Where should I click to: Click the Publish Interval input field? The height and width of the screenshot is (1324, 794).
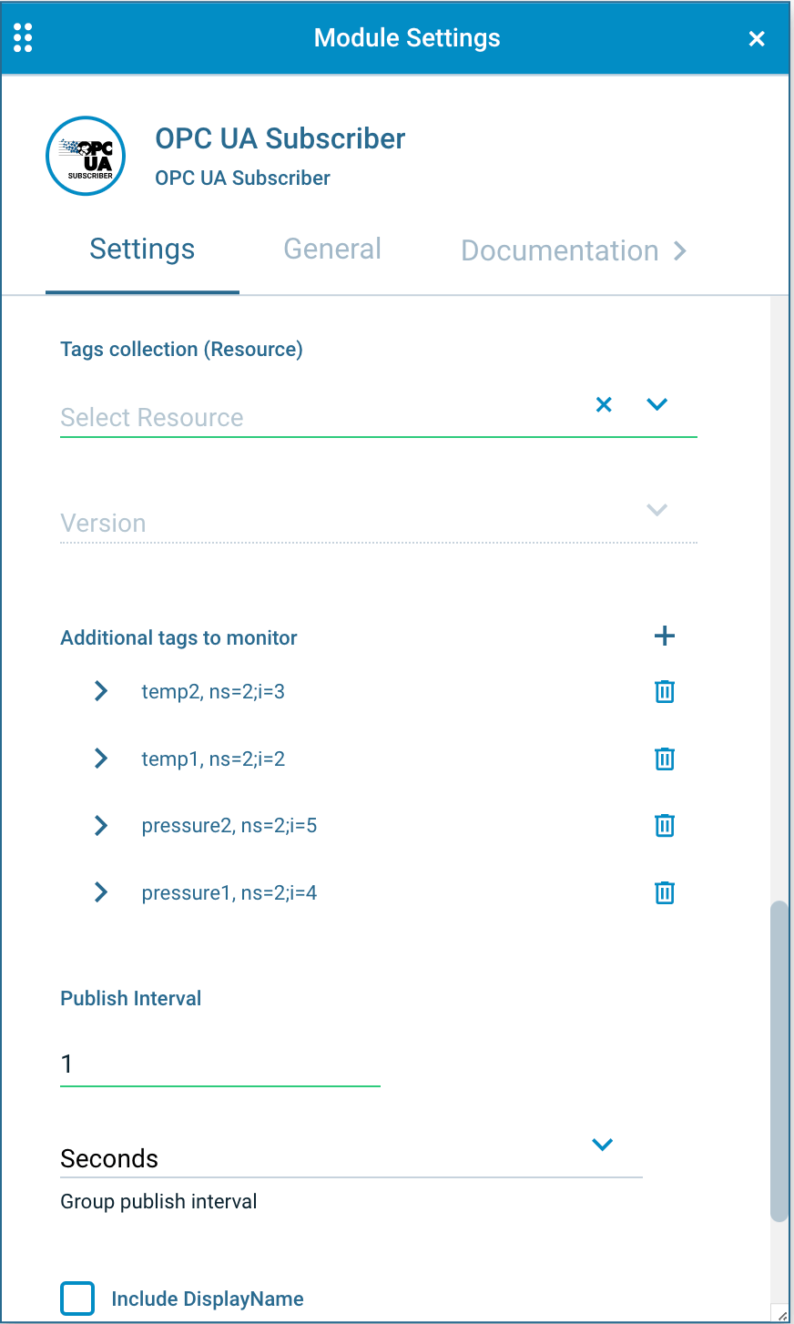pyautogui.click(x=219, y=1063)
